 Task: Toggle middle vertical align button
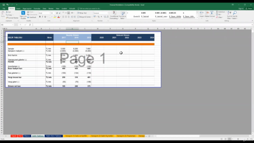tap(66, 13)
